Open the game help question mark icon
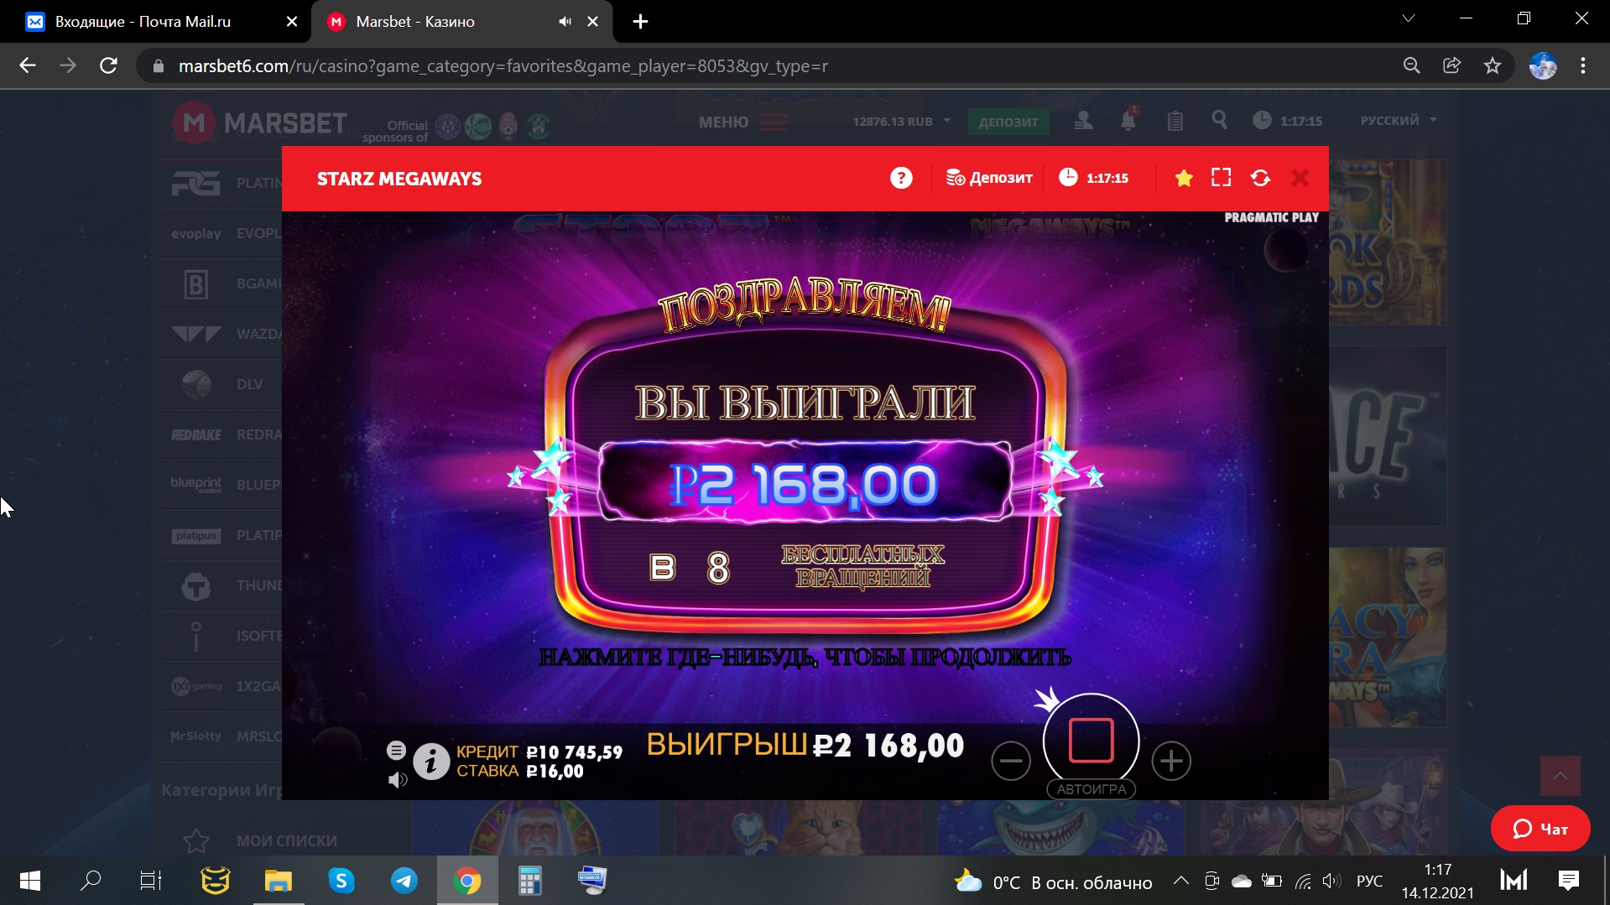This screenshot has height=905, width=1610. point(901,178)
